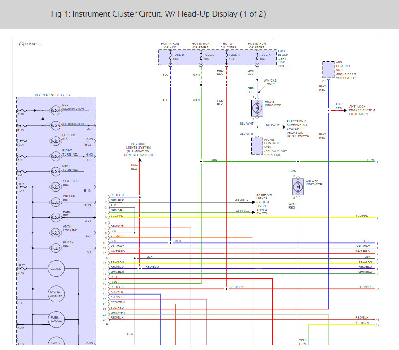The image size is (399, 350).
Task: Click the Tachometer gauge circle
Action: pyautogui.click(x=56, y=294)
